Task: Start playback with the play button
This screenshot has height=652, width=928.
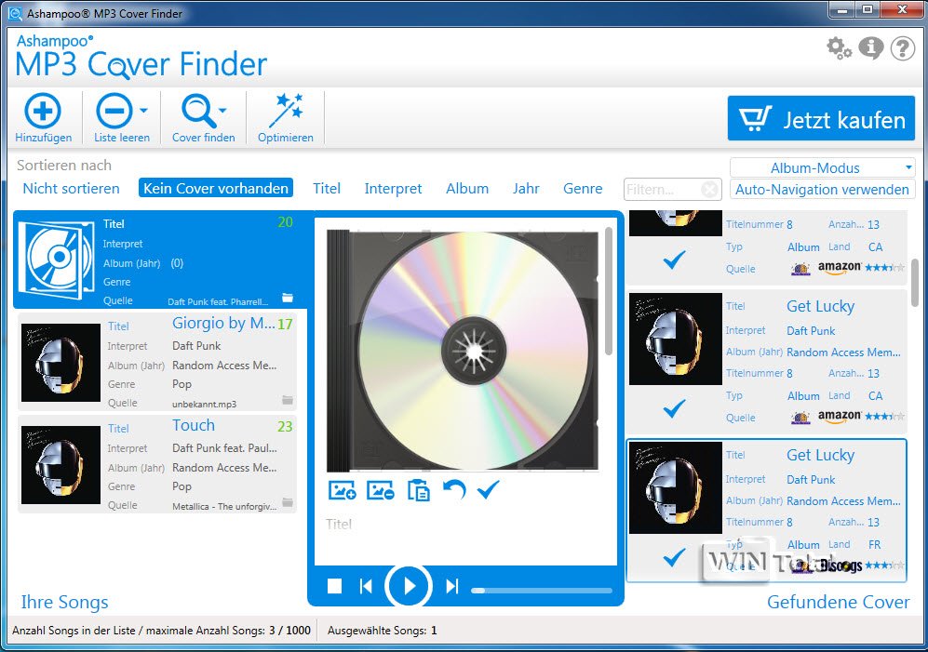Action: (409, 586)
